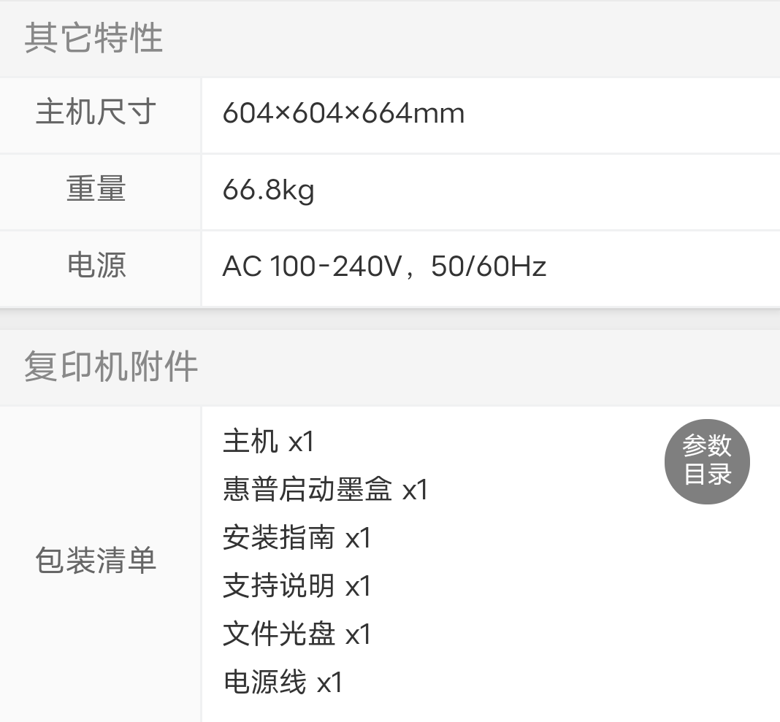Select the 安装指南 packing list entry

pos(297,538)
